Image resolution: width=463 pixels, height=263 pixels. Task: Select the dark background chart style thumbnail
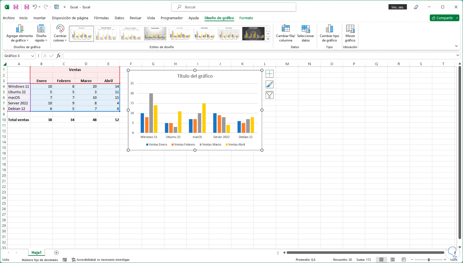pyautogui.click(x=253, y=34)
